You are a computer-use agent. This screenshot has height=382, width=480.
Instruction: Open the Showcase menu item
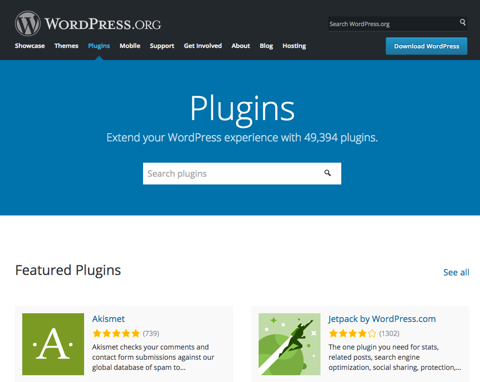click(29, 46)
